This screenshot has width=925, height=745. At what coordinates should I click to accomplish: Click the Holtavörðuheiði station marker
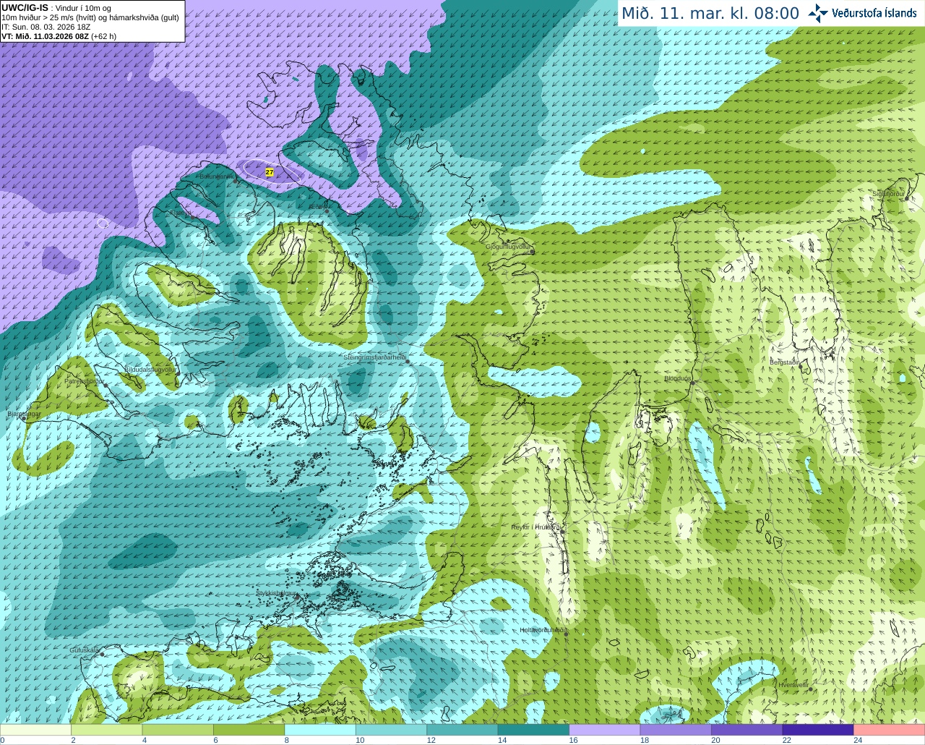click(566, 634)
